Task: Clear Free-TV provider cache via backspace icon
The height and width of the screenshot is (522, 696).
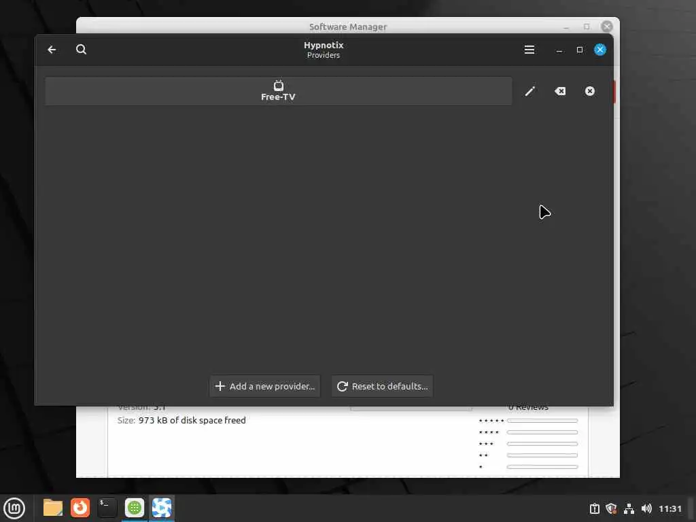Action: pyautogui.click(x=560, y=92)
